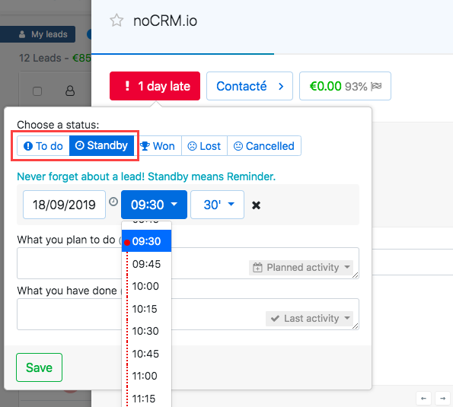
Task: Click the user icon in the leads table header
Action: [70, 91]
